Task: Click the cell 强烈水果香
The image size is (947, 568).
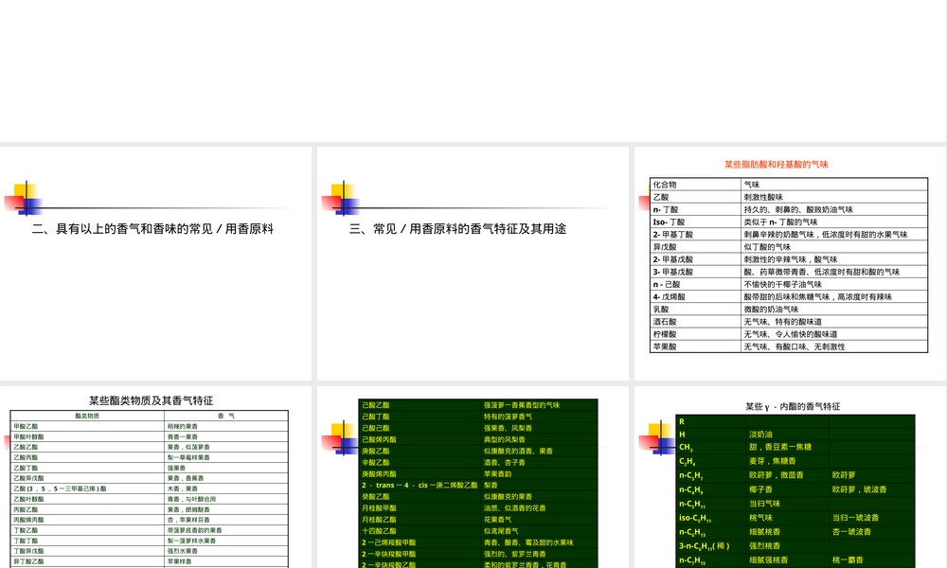Action: click(x=226, y=551)
